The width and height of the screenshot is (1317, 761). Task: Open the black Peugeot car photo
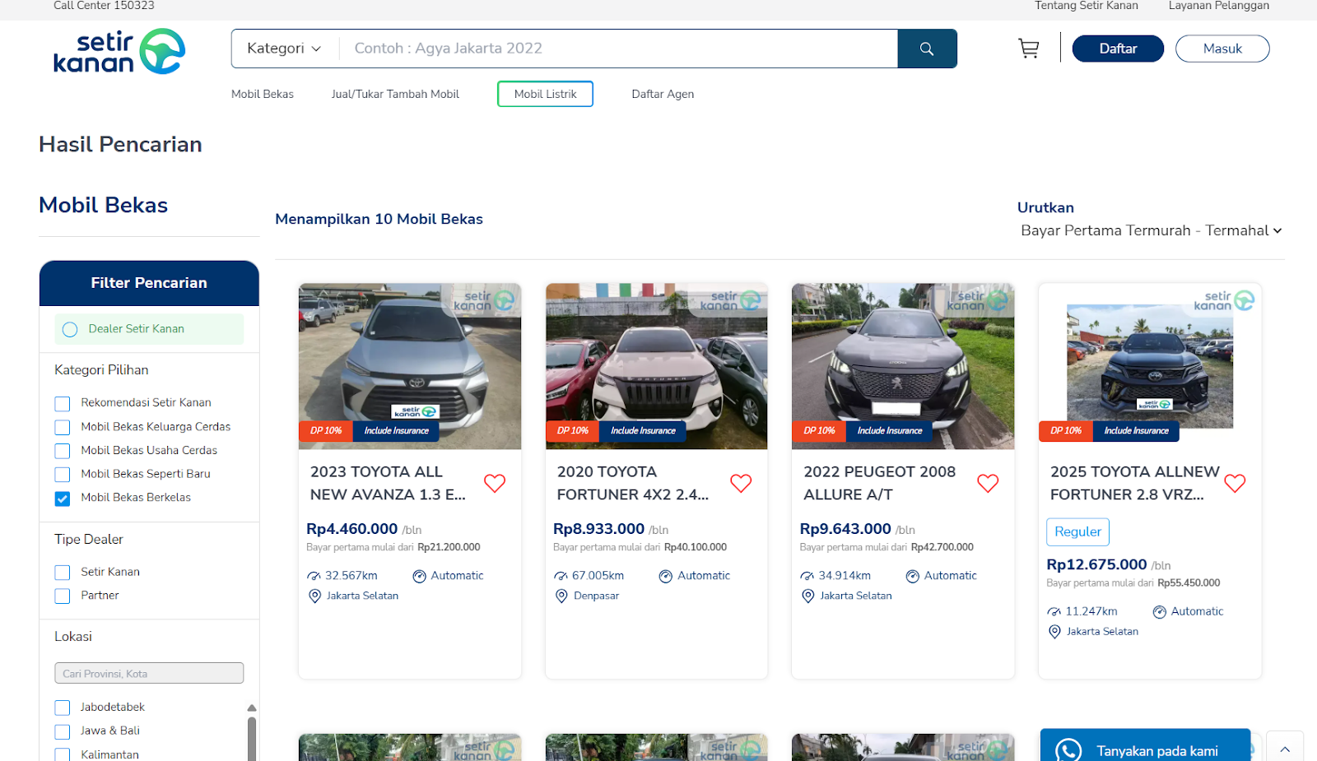(x=903, y=366)
